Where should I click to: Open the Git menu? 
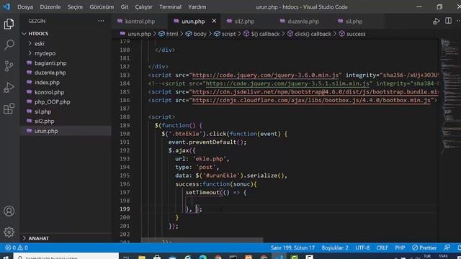coord(125,6)
